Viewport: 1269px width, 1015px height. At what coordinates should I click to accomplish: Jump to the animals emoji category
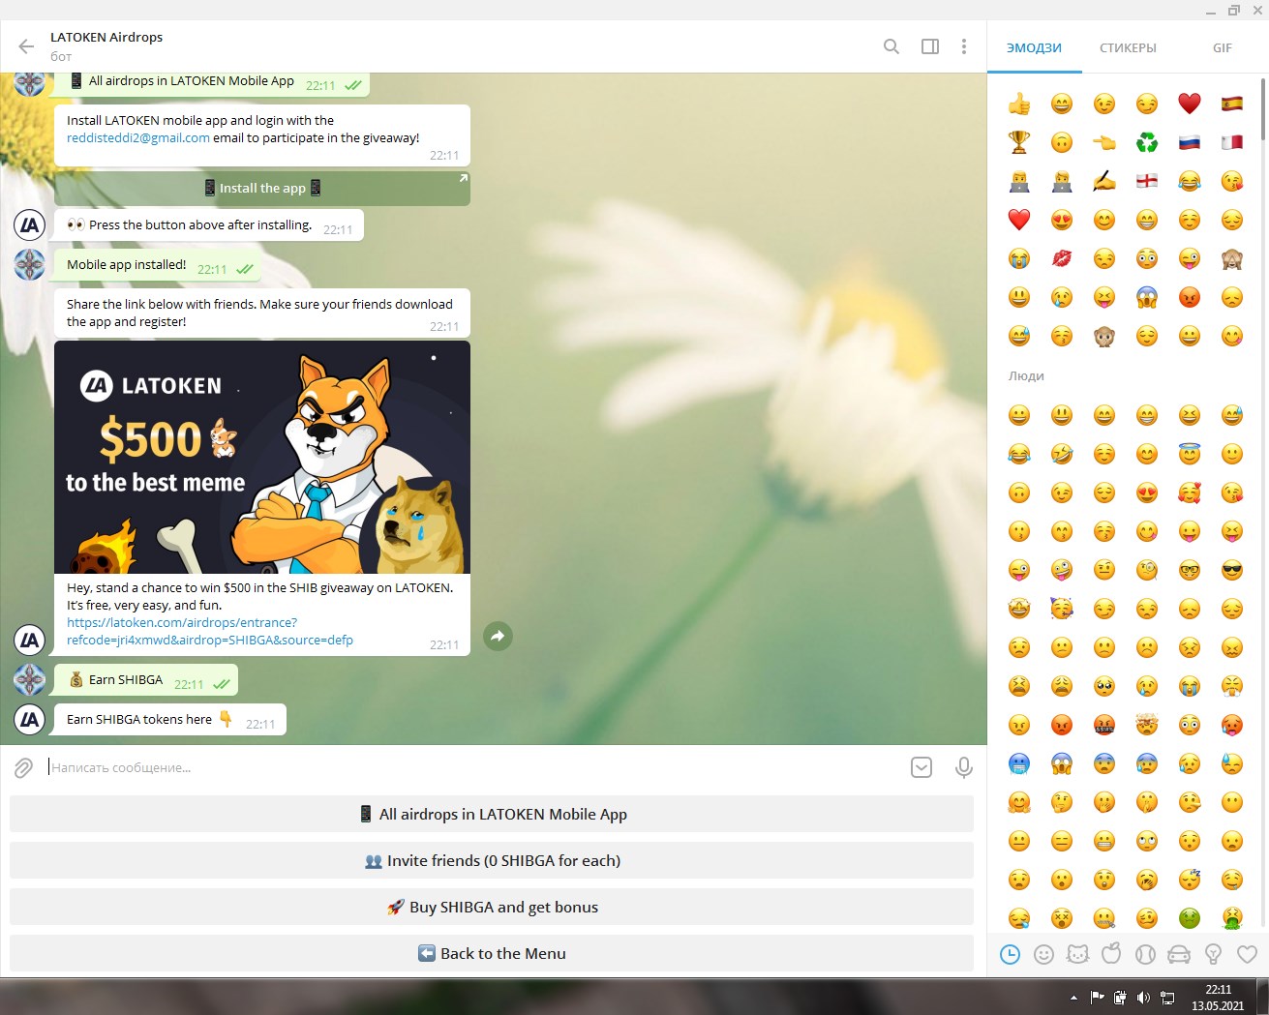(1077, 955)
